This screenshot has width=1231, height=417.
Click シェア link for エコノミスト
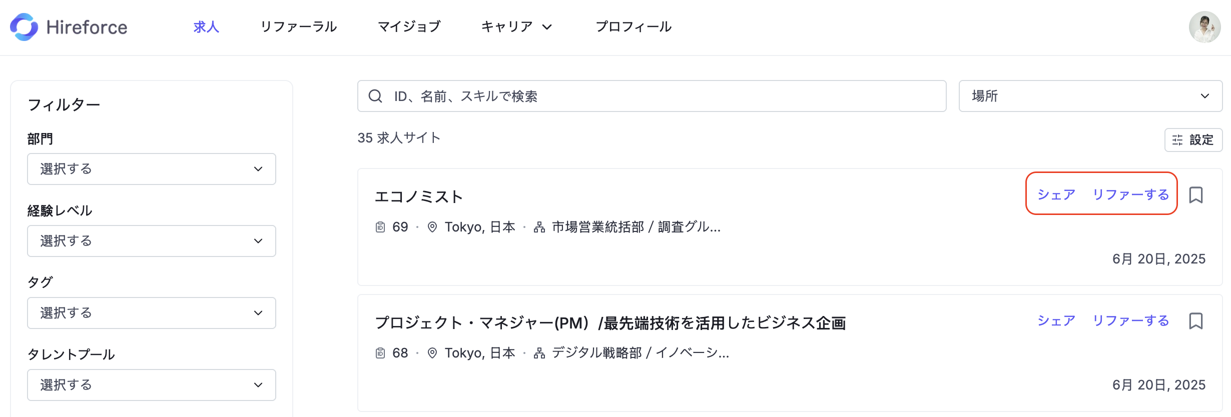(x=1056, y=194)
